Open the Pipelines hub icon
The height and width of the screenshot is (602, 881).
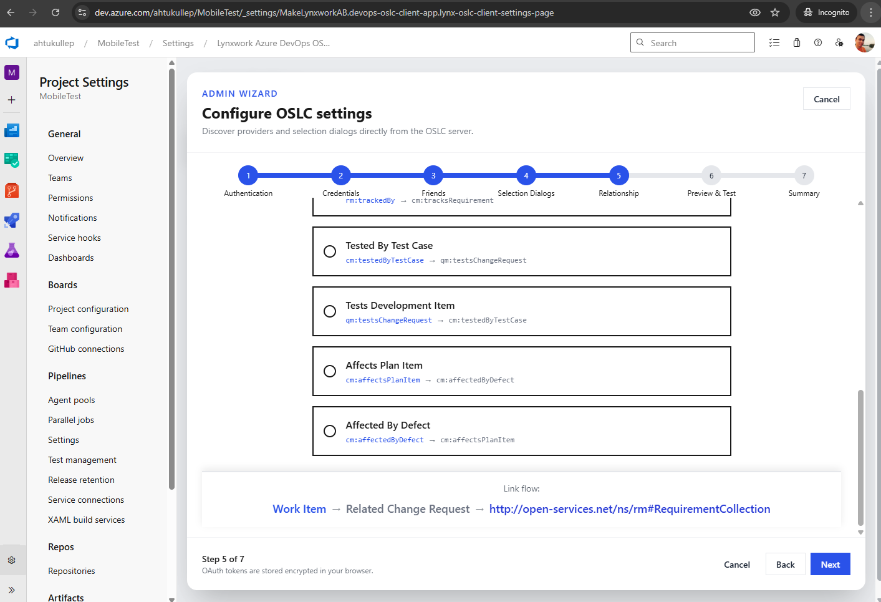pyautogui.click(x=12, y=220)
